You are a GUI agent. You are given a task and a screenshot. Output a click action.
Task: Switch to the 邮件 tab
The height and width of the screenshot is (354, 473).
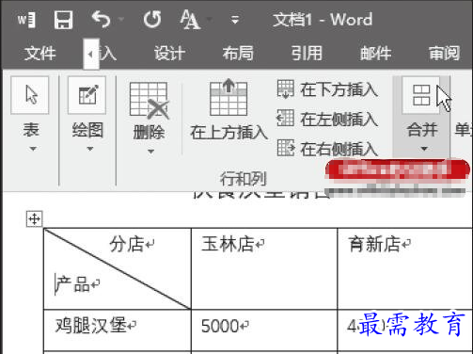click(375, 53)
